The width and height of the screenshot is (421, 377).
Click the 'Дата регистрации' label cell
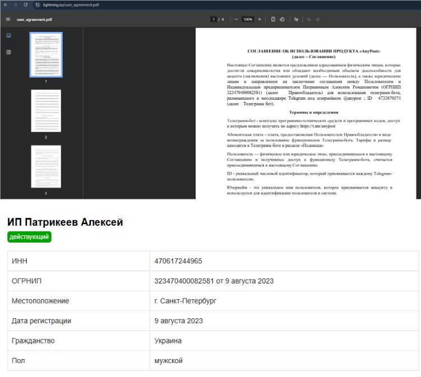(x=78, y=320)
